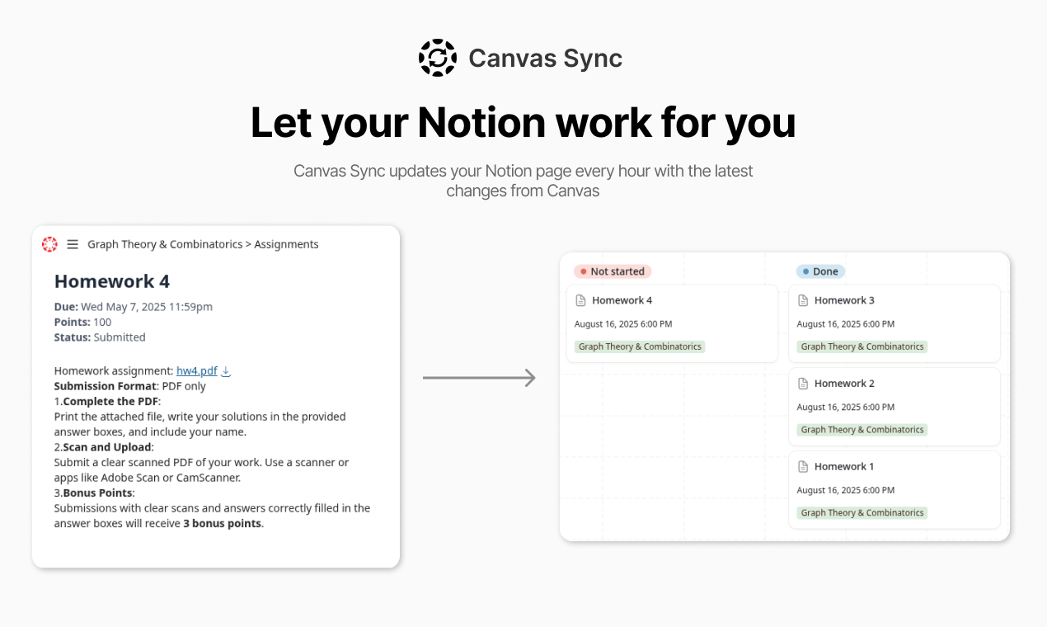Click the 'Canvas Sync updates your Notion page' subtitle
The height and width of the screenshot is (627, 1047).
point(523,181)
